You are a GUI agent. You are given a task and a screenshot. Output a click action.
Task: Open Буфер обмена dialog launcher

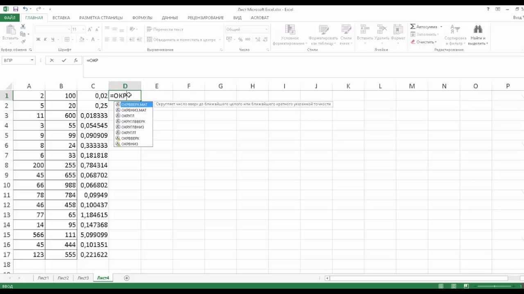30,50
